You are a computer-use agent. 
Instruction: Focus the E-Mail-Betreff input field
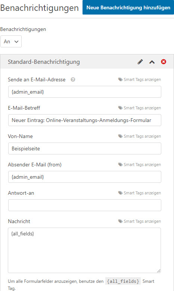click(x=85, y=120)
